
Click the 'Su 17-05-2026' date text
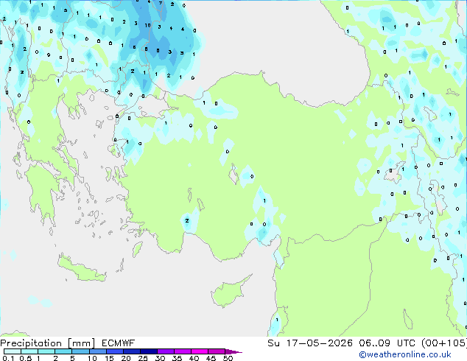click(310, 343)
